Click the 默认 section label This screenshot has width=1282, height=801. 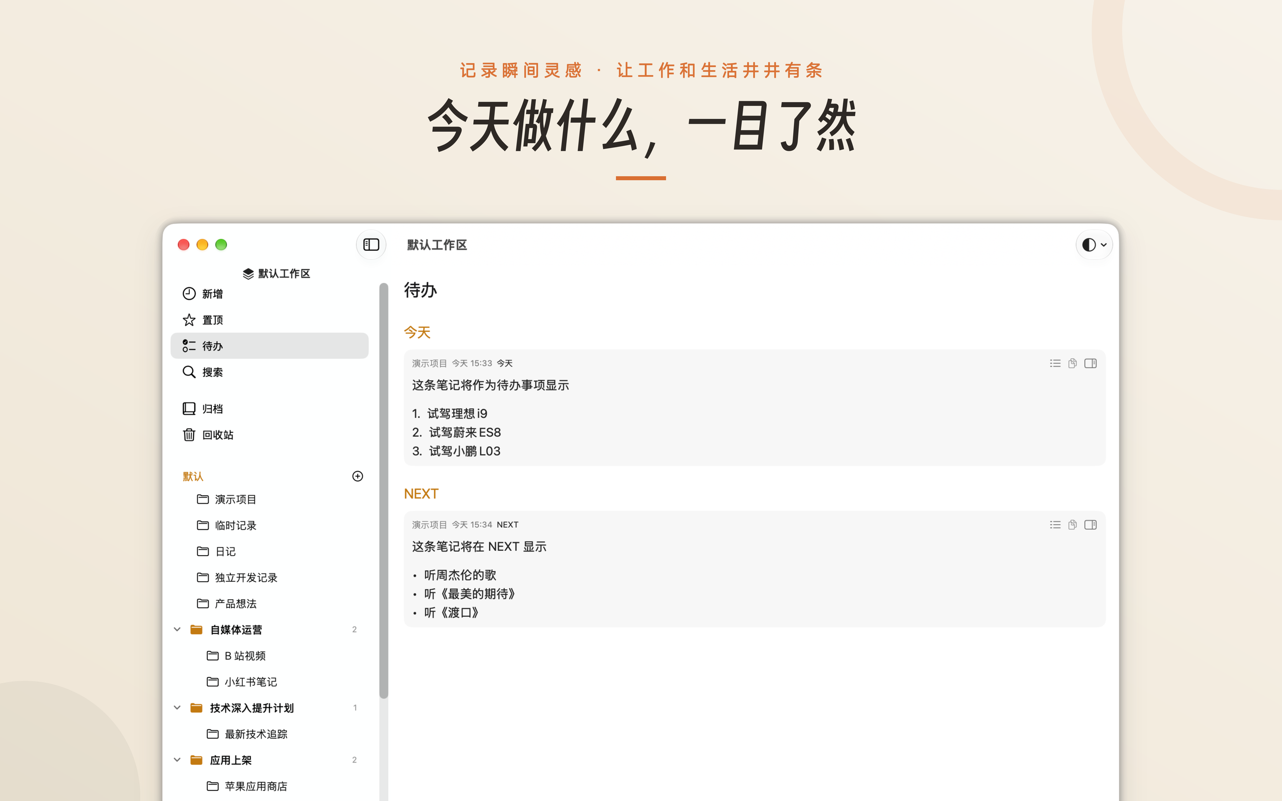[193, 476]
